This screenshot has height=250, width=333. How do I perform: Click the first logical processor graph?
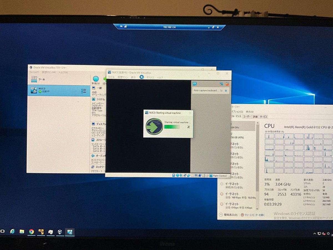(x=269, y=136)
